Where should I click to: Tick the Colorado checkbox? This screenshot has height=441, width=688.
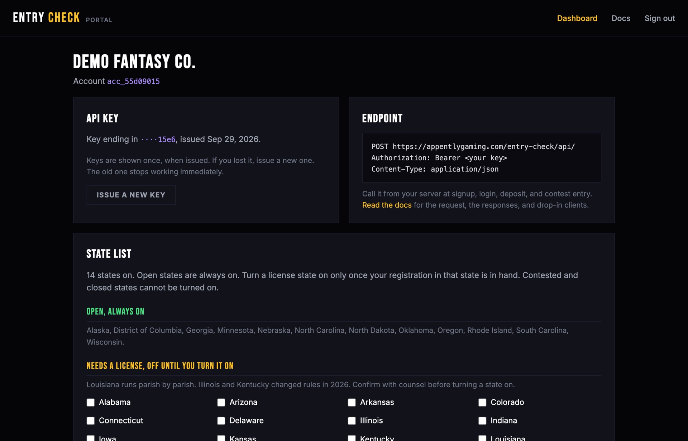point(482,403)
